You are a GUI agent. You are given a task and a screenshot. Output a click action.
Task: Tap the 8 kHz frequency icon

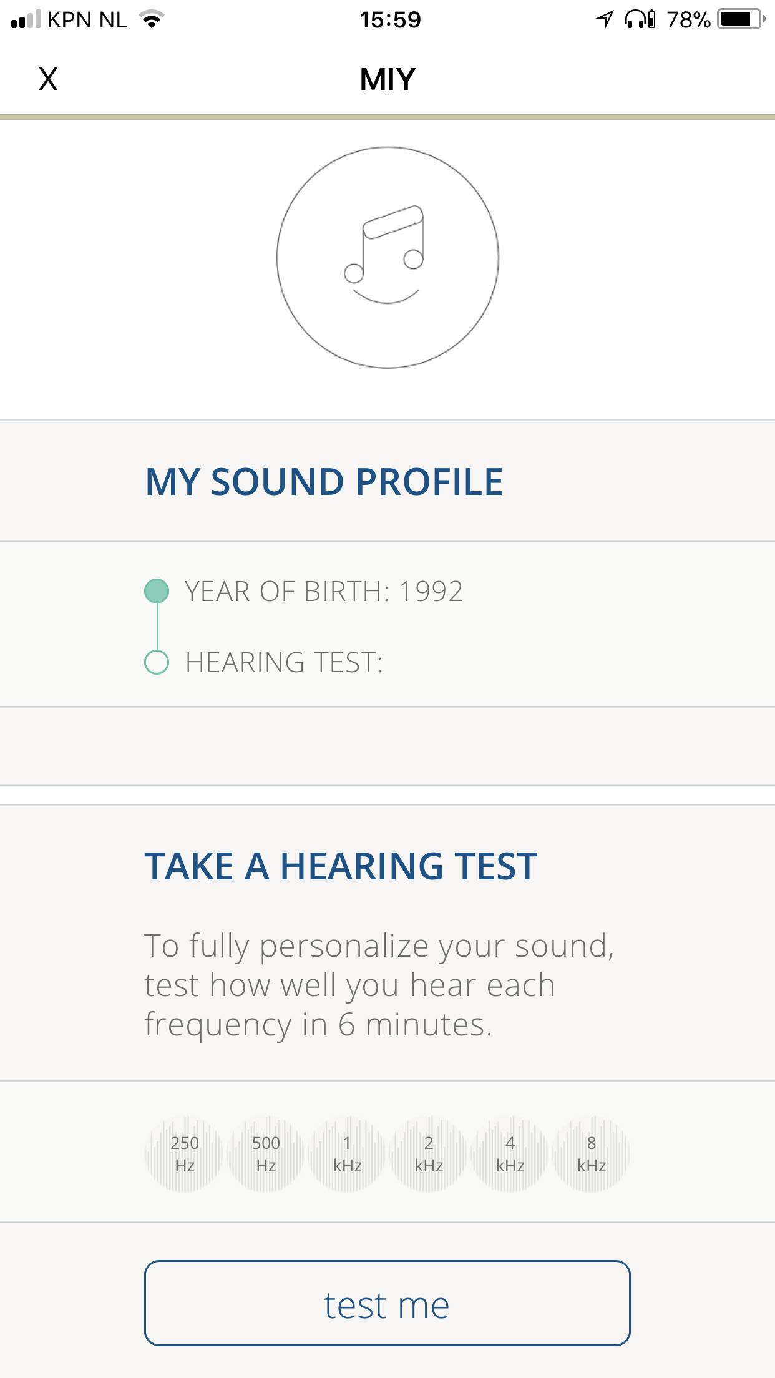click(592, 1154)
